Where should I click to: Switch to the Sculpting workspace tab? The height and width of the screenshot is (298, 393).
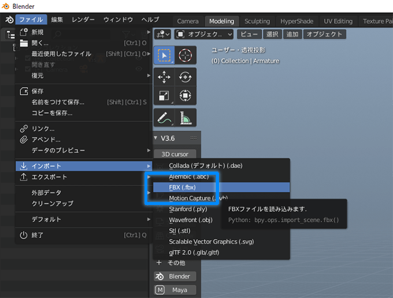point(257,21)
